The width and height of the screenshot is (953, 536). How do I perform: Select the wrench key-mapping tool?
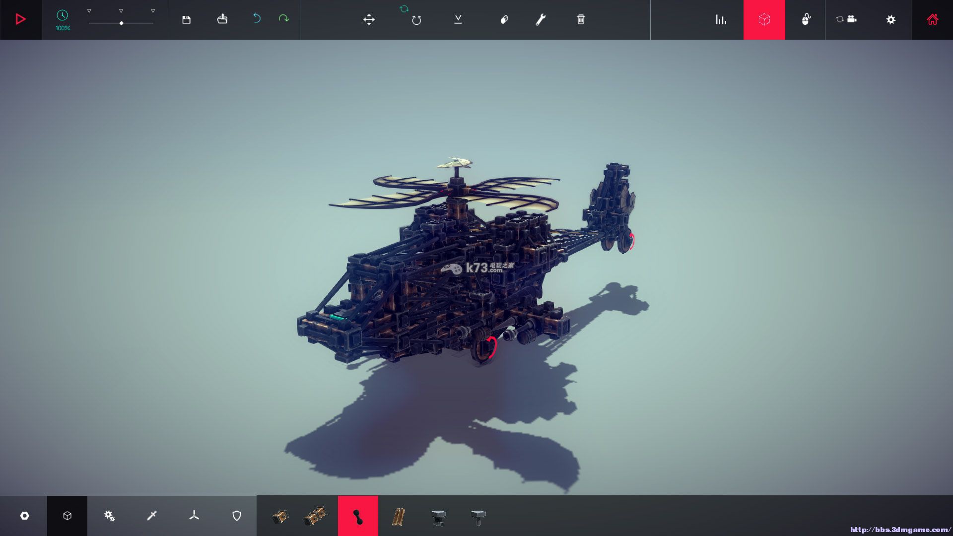click(x=541, y=19)
